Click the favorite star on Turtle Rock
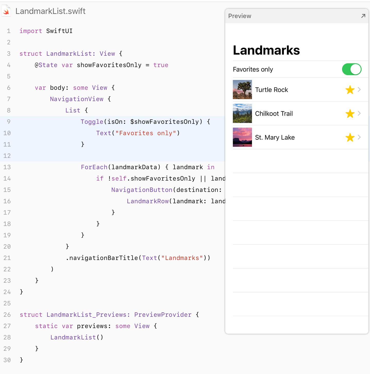Screen dimensions: 370x374 pyautogui.click(x=350, y=90)
